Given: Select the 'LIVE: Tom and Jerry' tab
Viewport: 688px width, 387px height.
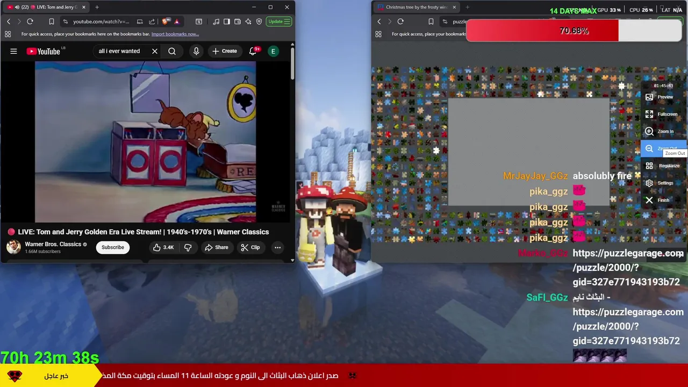Looking at the screenshot, I should click(46, 7).
